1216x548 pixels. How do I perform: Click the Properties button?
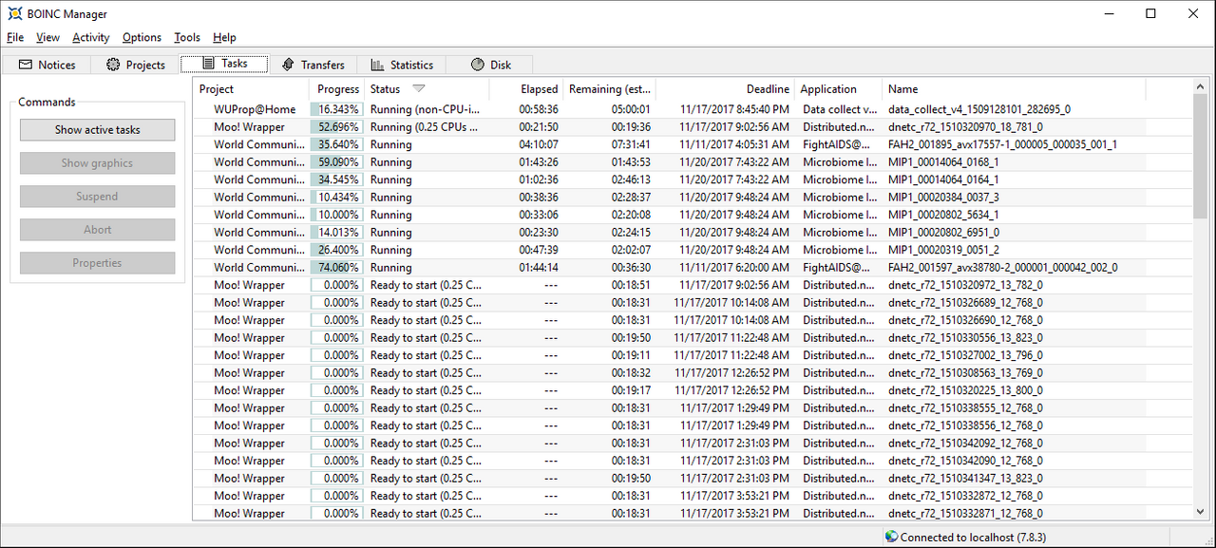[x=97, y=263]
